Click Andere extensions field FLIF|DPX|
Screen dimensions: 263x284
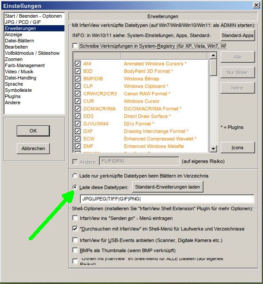coord(139,161)
